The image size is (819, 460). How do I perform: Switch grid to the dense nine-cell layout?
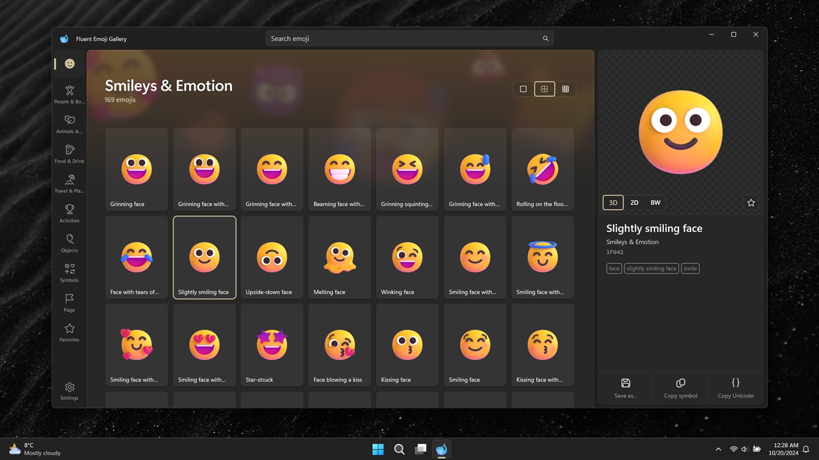pyautogui.click(x=565, y=88)
